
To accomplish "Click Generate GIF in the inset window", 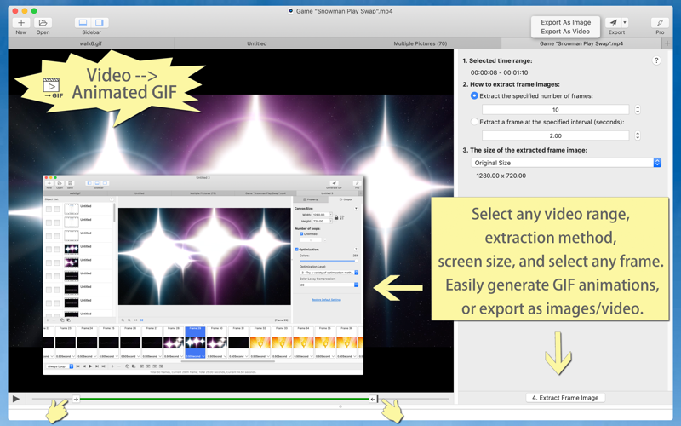I will pyautogui.click(x=334, y=183).
